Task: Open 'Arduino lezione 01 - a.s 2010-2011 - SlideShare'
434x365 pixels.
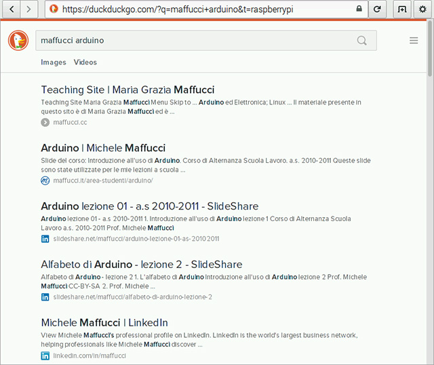Action: coord(149,206)
